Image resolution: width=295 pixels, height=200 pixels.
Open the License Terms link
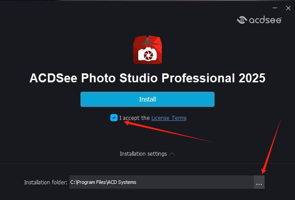169,118
